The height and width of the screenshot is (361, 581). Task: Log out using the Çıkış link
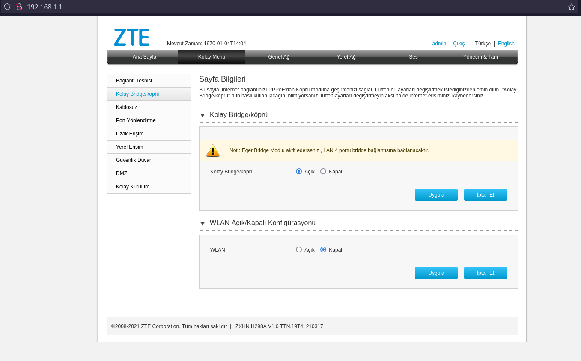(x=459, y=44)
